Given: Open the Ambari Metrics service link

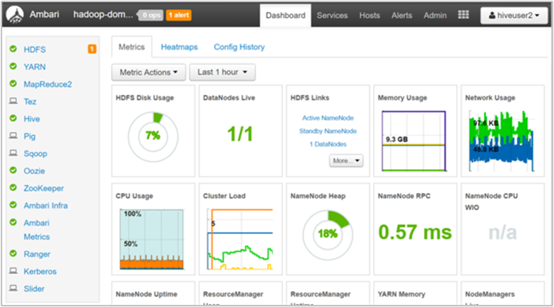Looking at the screenshot, I should point(37,230).
